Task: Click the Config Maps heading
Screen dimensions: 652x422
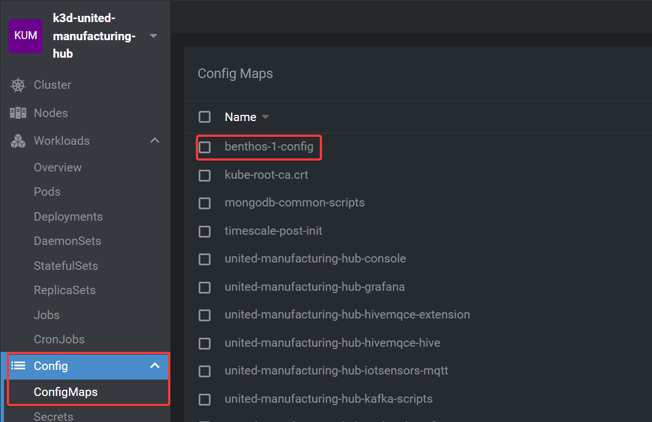Action: click(x=235, y=74)
